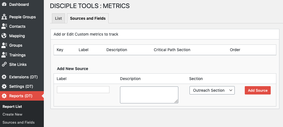Image resolution: width=283 pixels, height=127 pixels.
Task: Click the Mapping globe icon
Action: [x=4, y=36]
